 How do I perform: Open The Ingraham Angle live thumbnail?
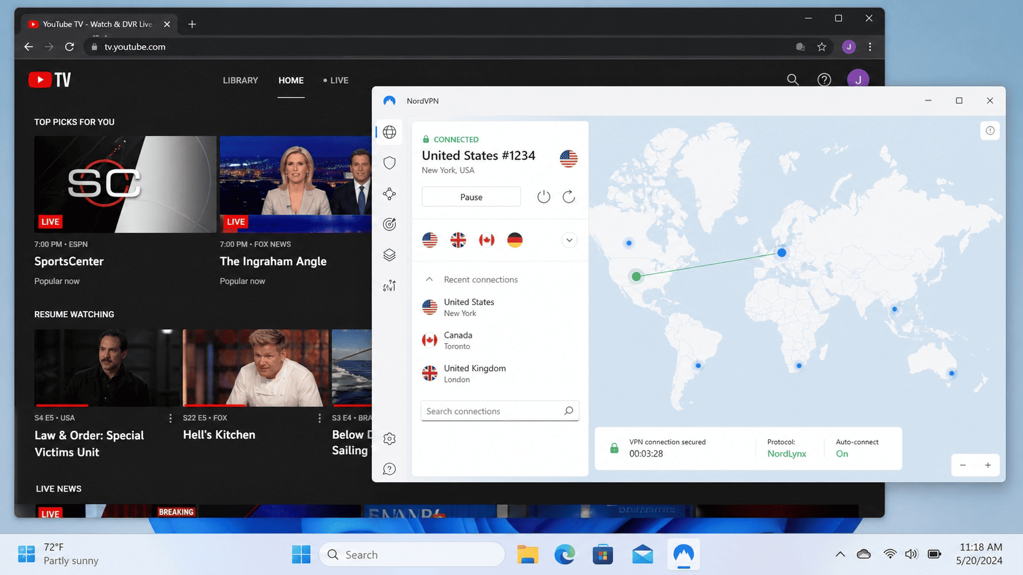pos(296,184)
